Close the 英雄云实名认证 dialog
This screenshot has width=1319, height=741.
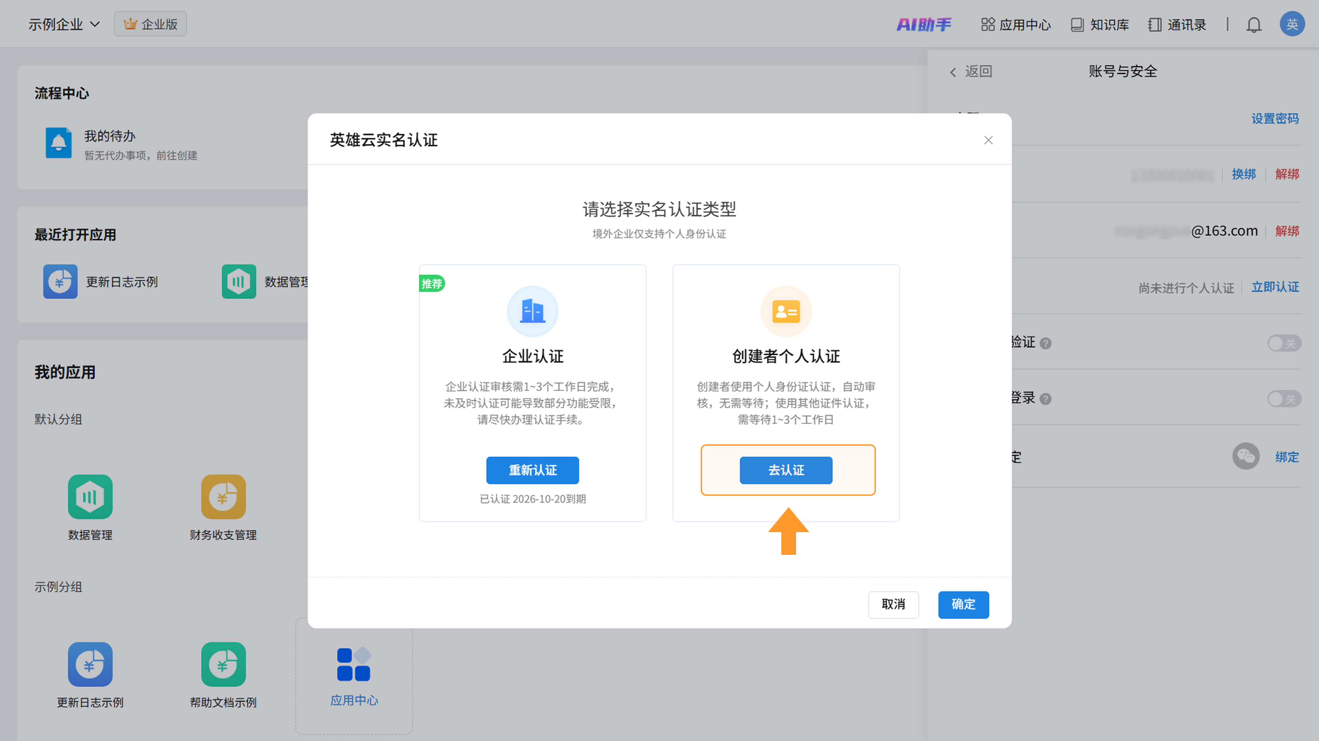[988, 140]
